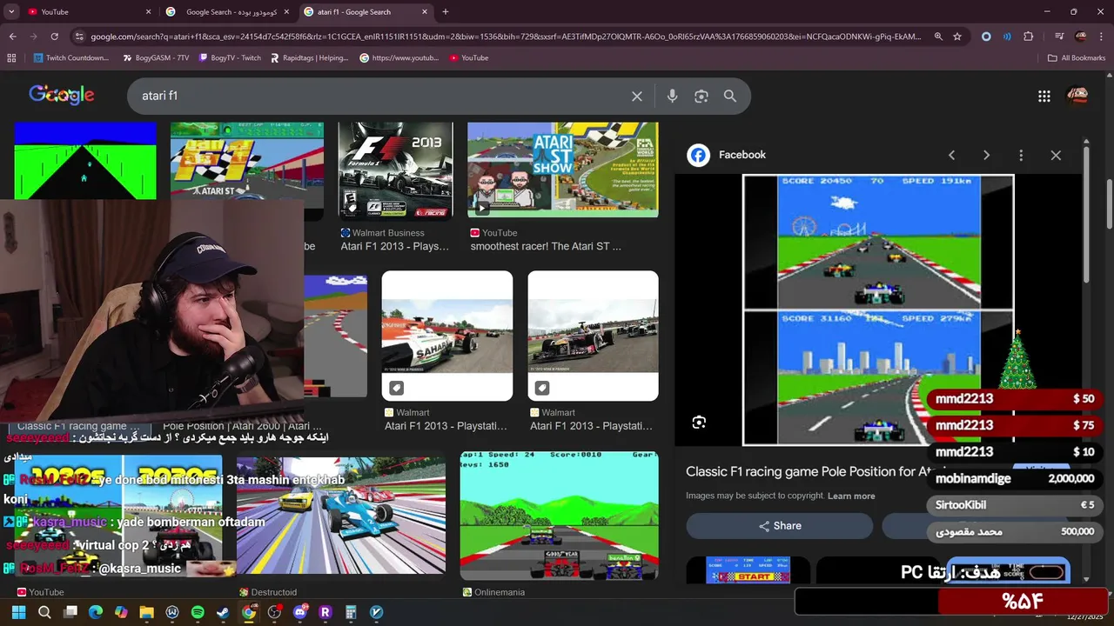1114x626 pixels.
Task: Open Task View on the taskbar
Action: (70, 612)
